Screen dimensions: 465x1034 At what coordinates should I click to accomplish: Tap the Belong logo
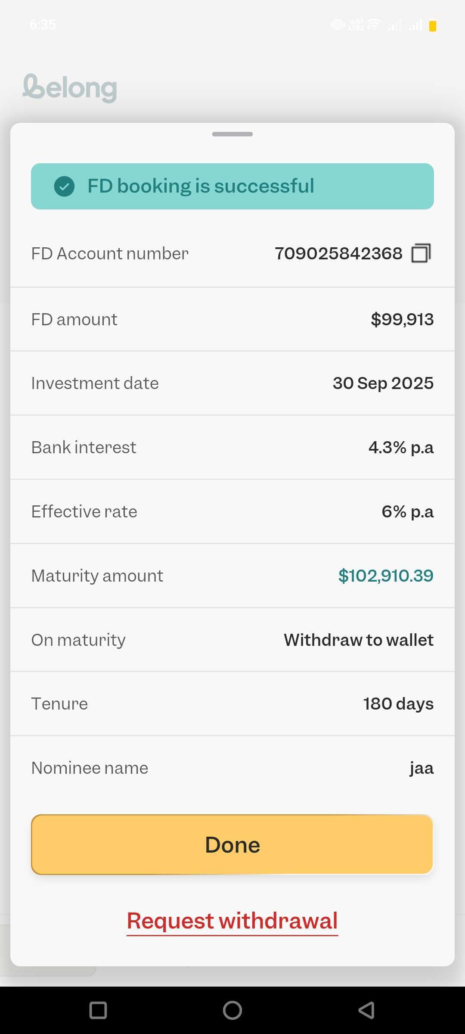70,87
